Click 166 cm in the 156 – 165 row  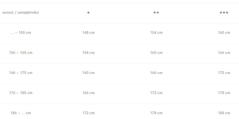224,53
